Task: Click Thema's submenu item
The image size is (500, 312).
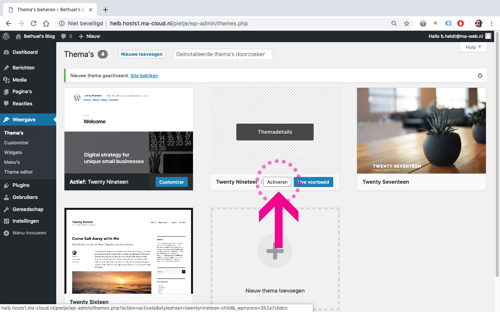Action: click(x=14, y=133)
